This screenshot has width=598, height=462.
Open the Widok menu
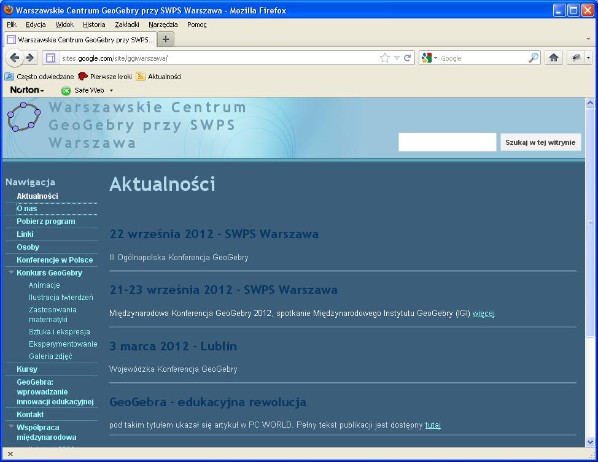pyautogui.click(x=64, y=25)
